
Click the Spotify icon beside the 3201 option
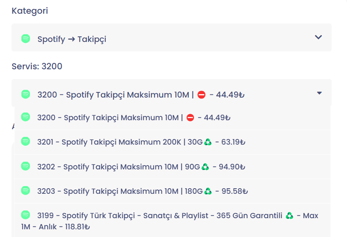tap(25, 141)
